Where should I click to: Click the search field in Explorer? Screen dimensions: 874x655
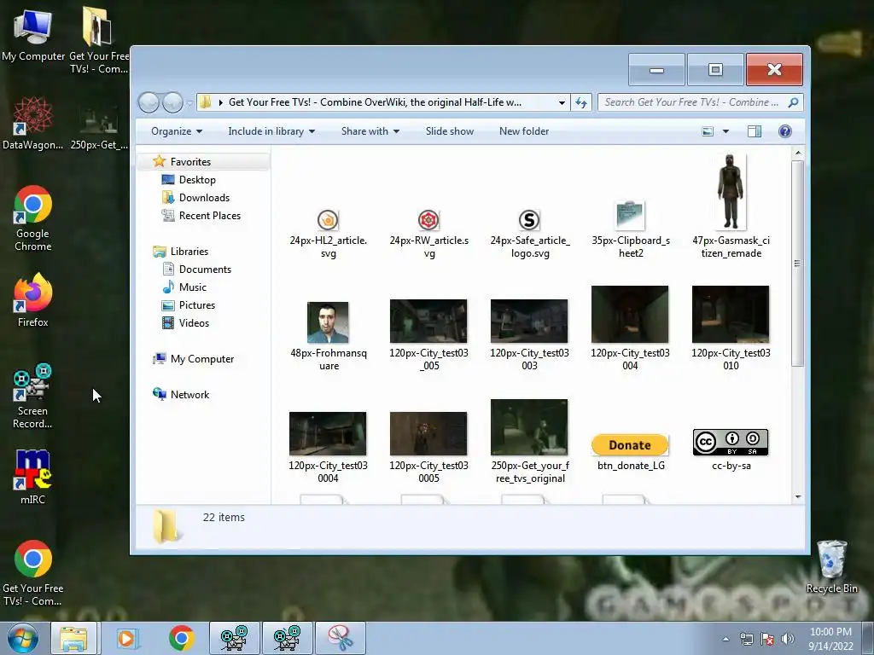(x=691, y=102)
